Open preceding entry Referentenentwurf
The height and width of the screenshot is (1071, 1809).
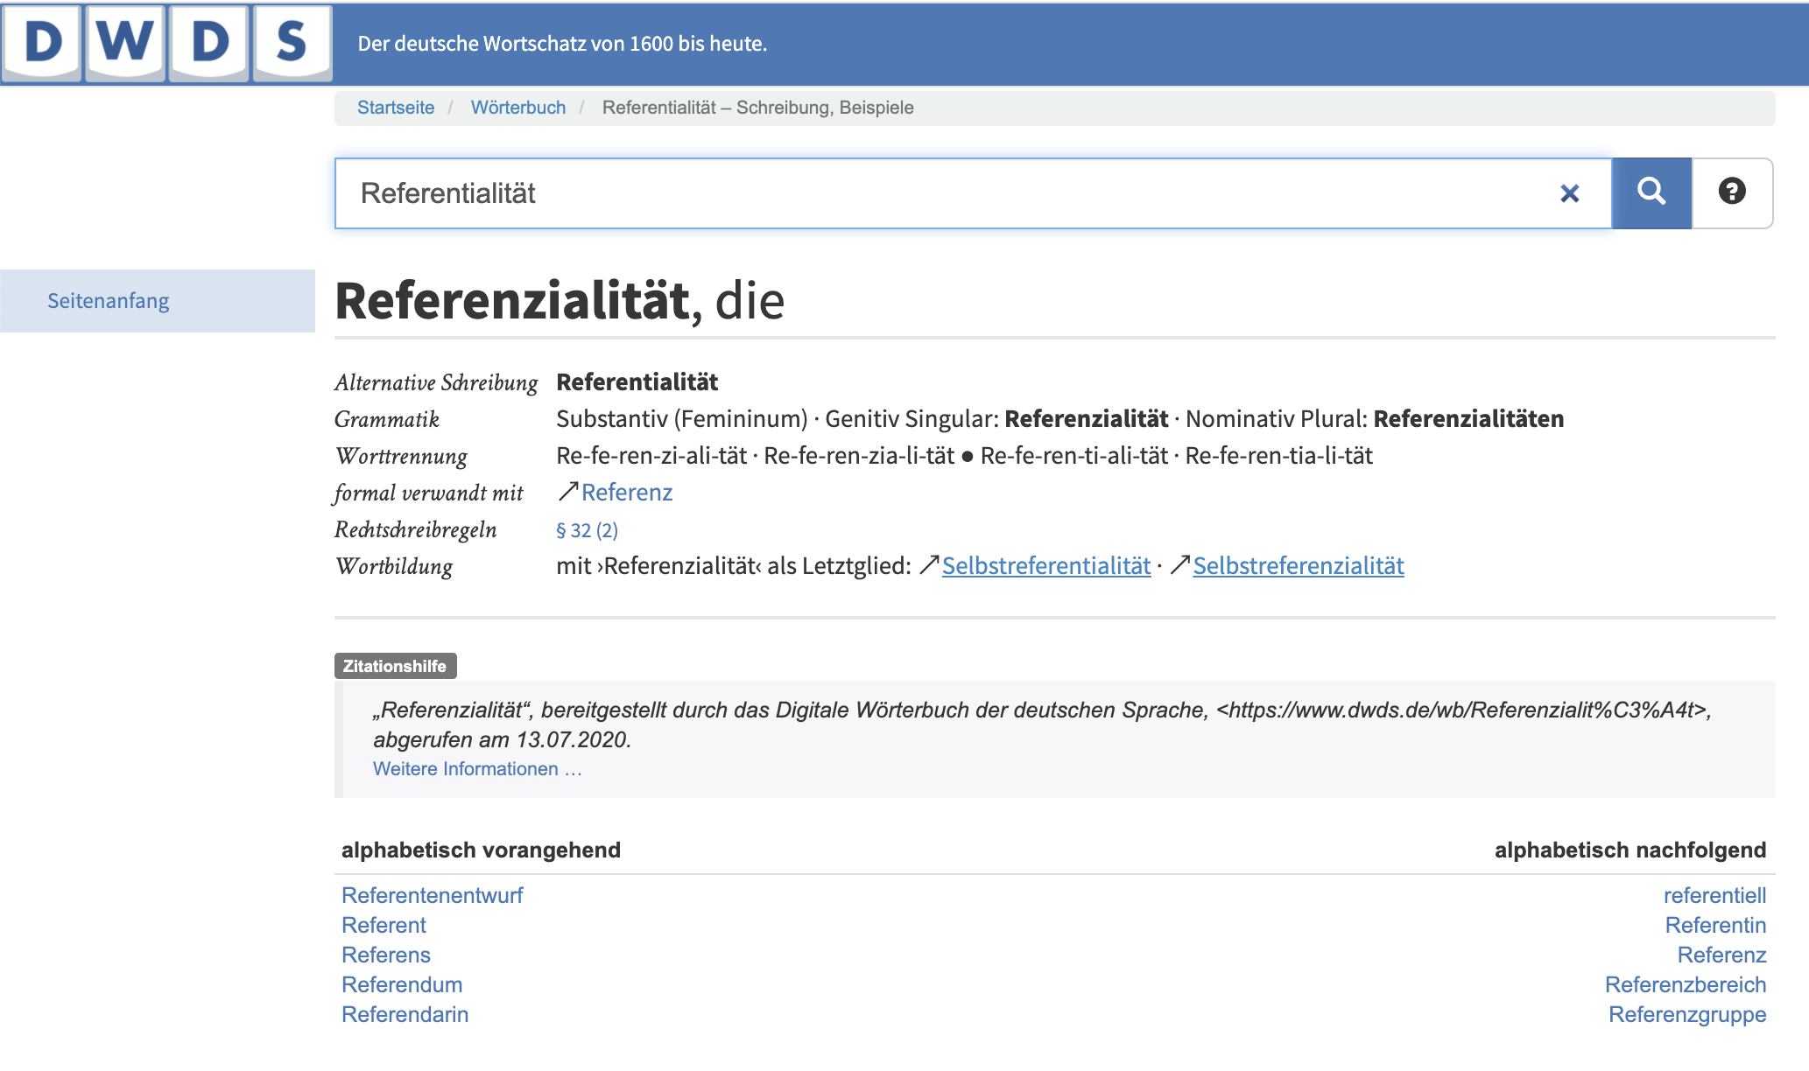pyautogui.click(x=433, y=896)
